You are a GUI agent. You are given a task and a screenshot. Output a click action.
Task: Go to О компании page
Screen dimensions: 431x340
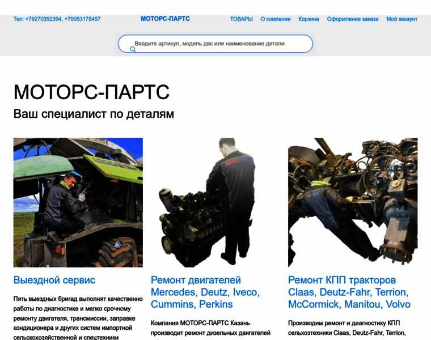[276, 19]
